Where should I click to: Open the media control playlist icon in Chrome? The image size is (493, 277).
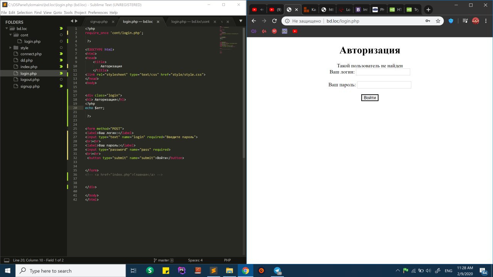[x=465, y=21]
